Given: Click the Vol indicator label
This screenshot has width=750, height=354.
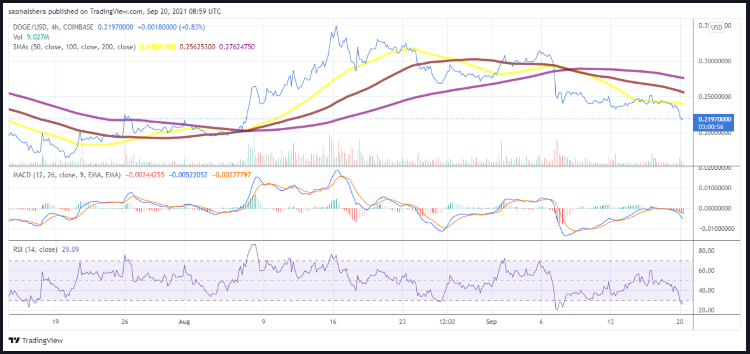Looking at the screenshot, I should click(x=18, y=37).
